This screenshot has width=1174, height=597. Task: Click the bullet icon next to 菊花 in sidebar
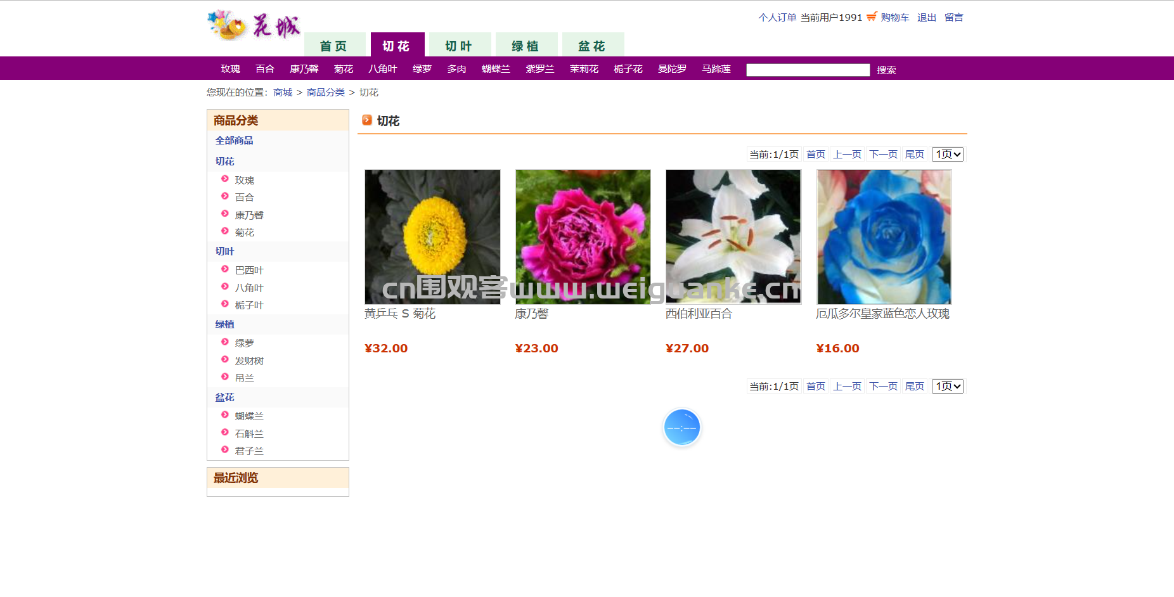tap(225, 231)
